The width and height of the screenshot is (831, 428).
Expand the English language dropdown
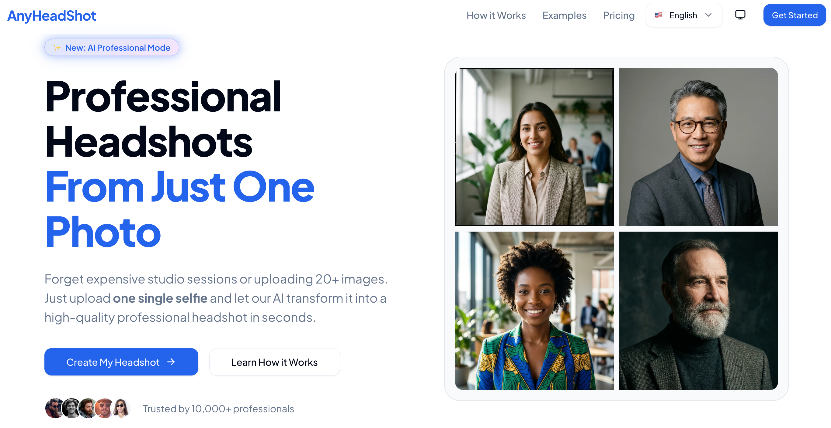[683, 15]
